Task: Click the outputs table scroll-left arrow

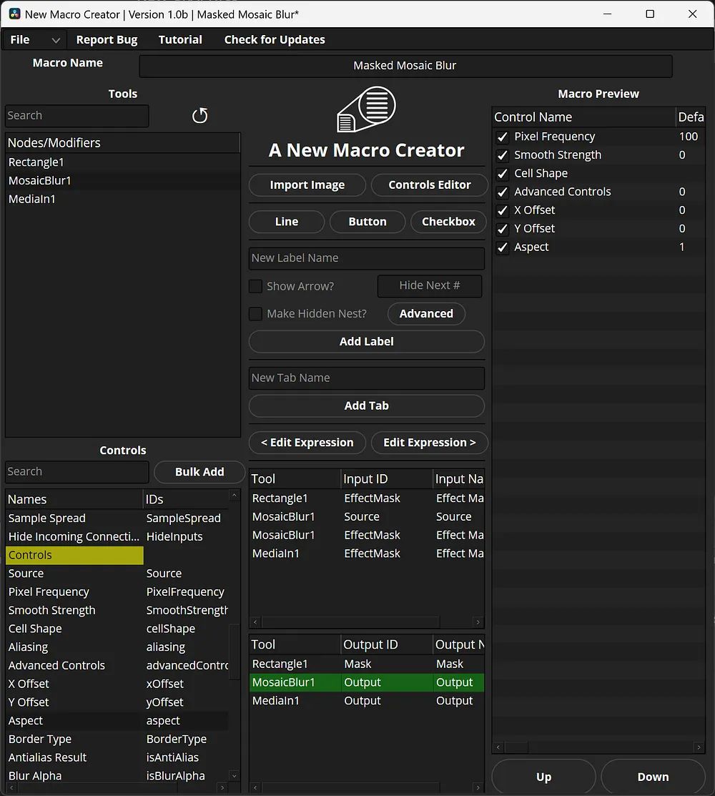Action: [255, 788]
